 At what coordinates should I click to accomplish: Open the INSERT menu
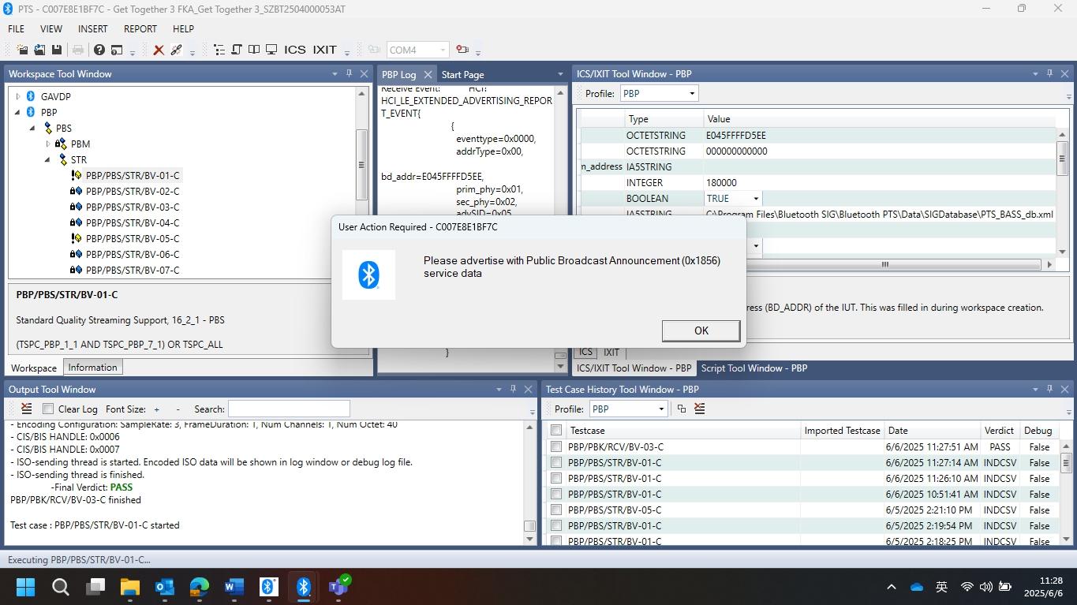(92, 28)
